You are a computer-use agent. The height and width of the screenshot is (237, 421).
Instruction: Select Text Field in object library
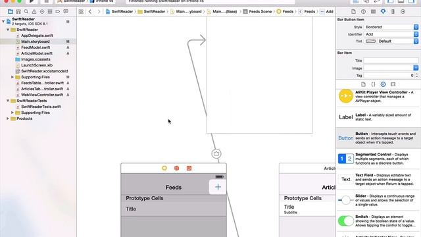[x=378, y=179]
